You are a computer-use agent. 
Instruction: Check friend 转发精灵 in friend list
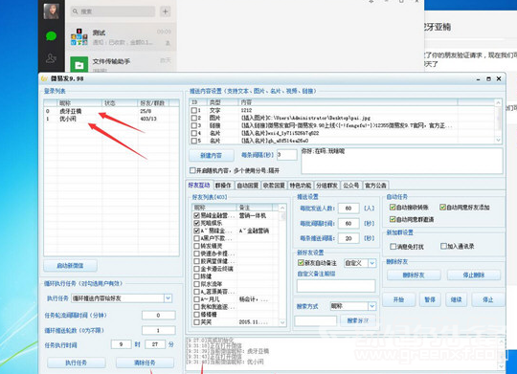pos(196,246)
